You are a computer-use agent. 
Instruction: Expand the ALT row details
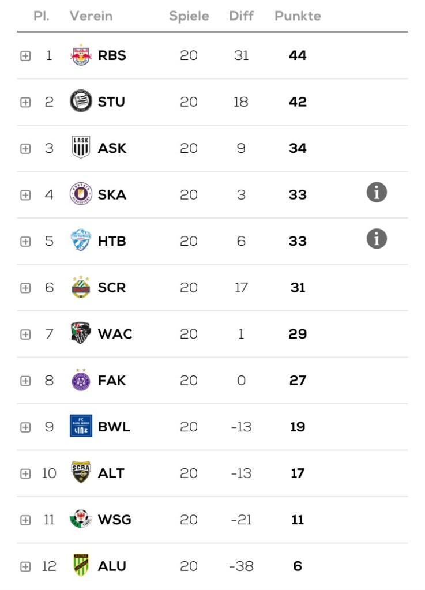point(25,473)
